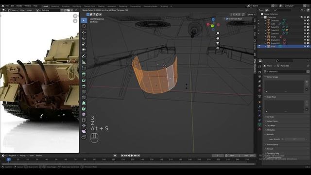Image resolution: width=311 pixels, height=175 pixels.
Task: Open the Playback popover in the timeline
Action: point(13,156)
